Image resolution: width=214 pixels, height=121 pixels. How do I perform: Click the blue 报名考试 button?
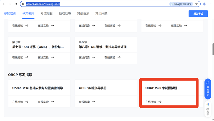198,14
